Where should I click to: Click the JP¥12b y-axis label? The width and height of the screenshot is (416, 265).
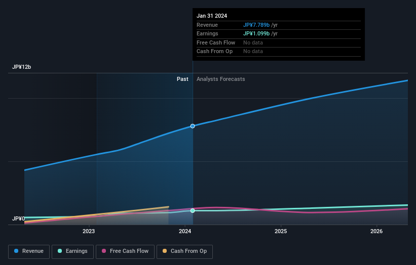(x=21, y=67)
